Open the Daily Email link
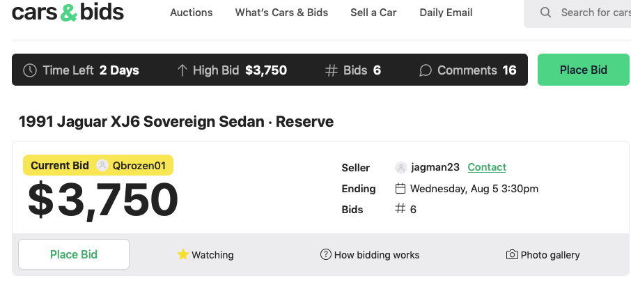 pyautogui.click(x=446, y=13)
